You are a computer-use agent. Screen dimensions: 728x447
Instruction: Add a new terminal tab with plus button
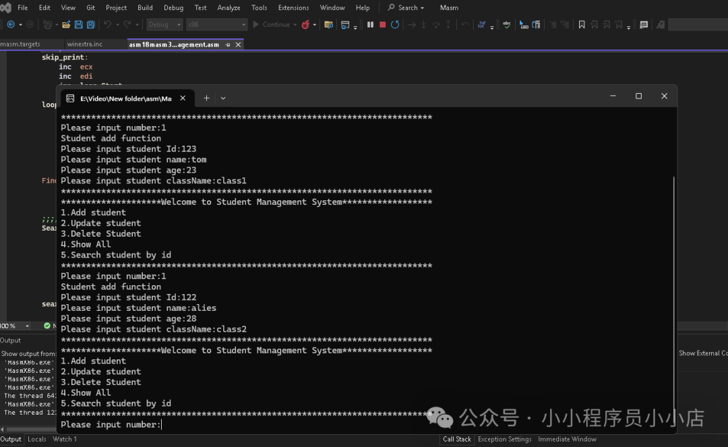pos(207,98)
